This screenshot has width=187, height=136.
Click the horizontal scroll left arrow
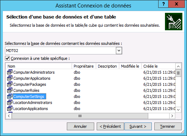(9, 116)
